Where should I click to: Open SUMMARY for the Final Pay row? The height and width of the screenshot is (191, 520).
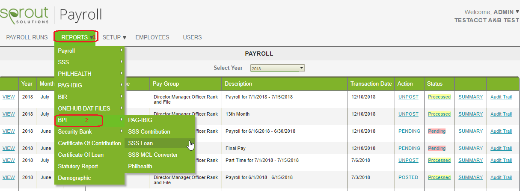tap(470, 148)
